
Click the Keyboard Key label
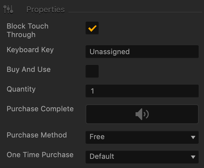coord(30,50)
